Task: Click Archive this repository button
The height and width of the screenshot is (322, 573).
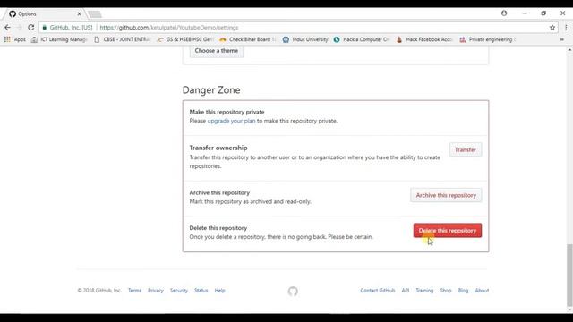Action: (446, 195)
